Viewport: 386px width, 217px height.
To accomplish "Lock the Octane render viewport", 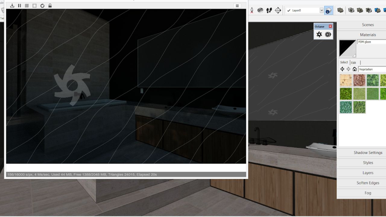I will coord(50,5).
